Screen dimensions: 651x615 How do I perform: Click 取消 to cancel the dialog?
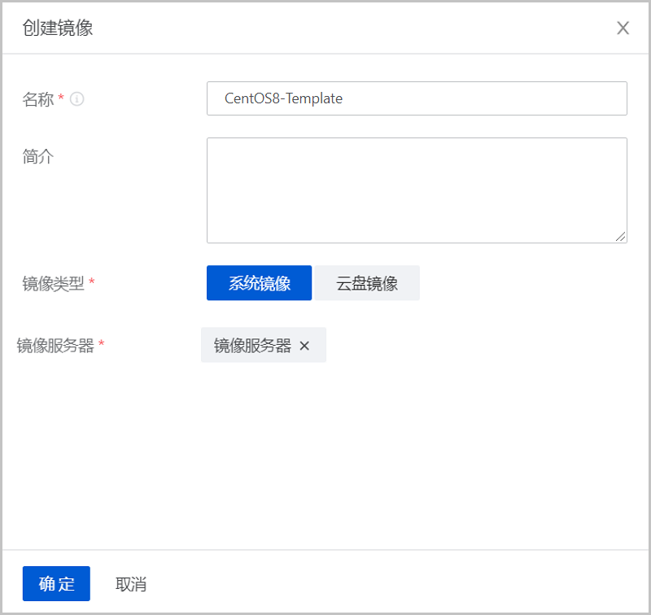click(x=129, y=583)
